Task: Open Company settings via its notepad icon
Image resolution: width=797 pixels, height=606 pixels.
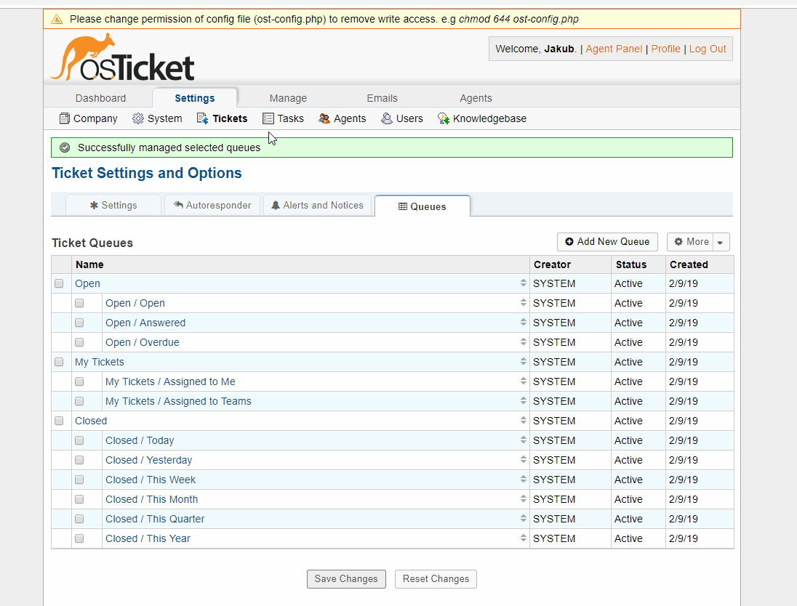Action: tap(64, 118)
